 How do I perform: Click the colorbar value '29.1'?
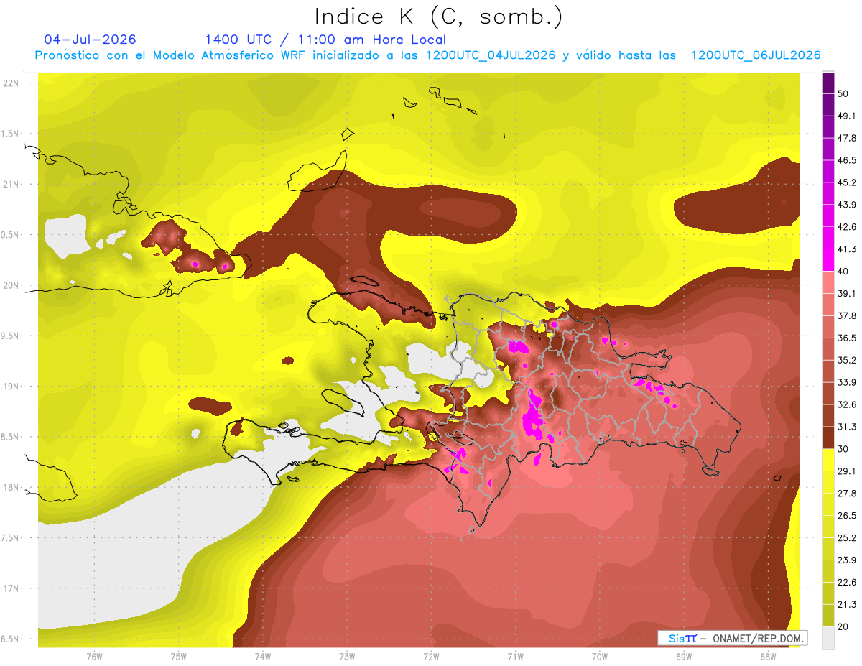point(846,471)
